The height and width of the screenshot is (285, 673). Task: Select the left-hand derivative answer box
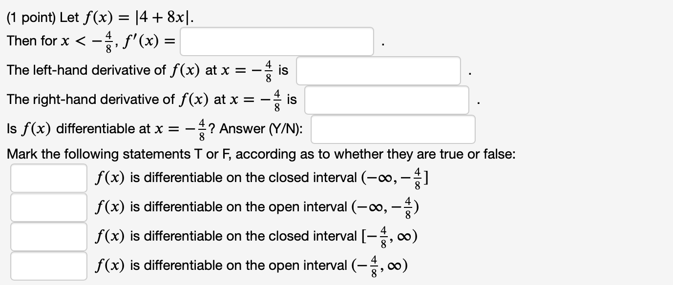pyautogui.click(x=379, y=70)
